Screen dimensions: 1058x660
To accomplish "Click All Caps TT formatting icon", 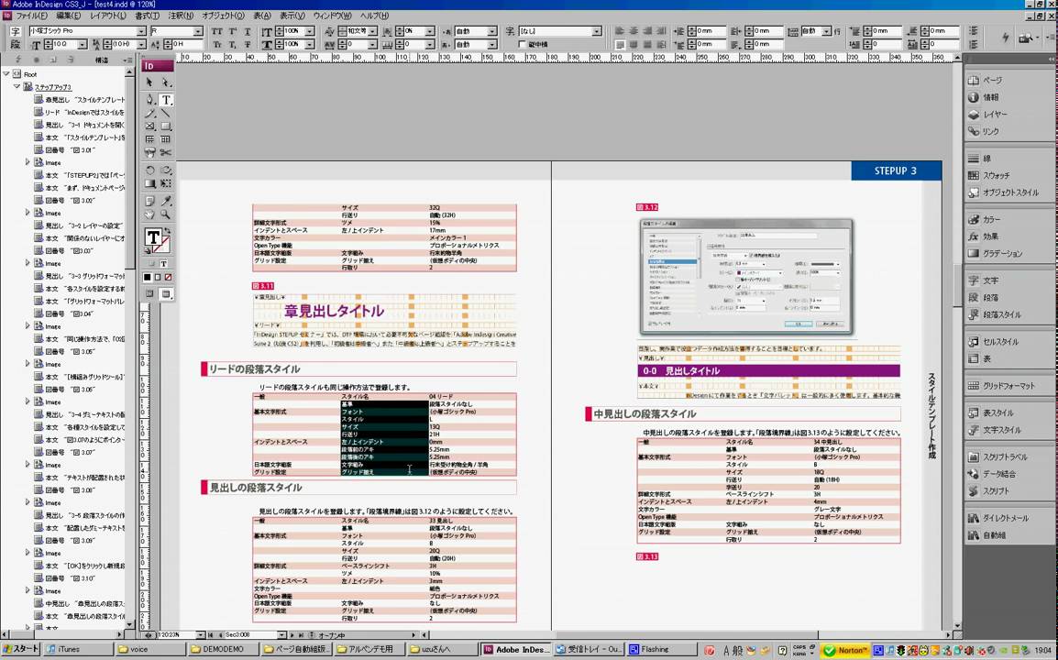I will [216, 31].
